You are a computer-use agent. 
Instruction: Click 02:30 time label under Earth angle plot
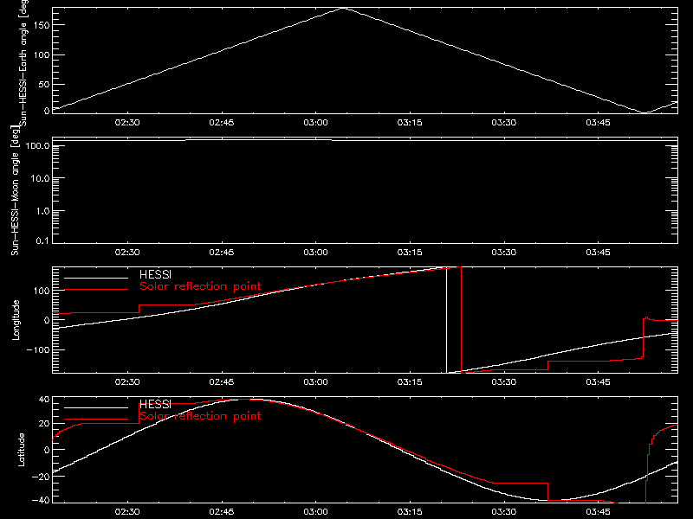click(x=127, y=123)
